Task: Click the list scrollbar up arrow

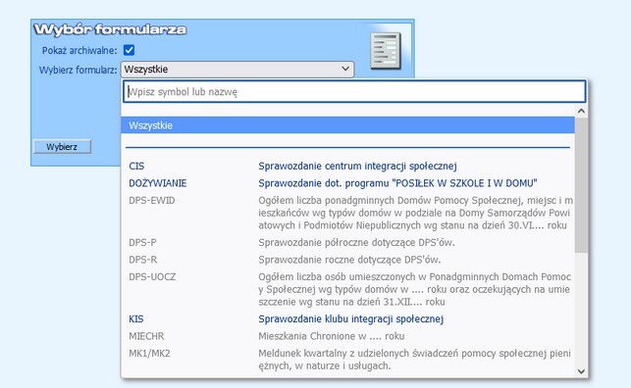Action: coord(581,111)
